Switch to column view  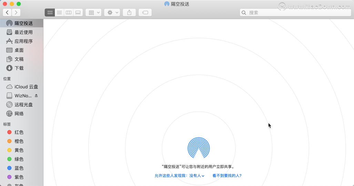pos(69,12)
